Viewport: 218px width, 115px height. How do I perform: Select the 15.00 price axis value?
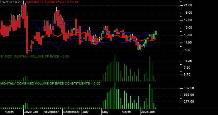188,28
